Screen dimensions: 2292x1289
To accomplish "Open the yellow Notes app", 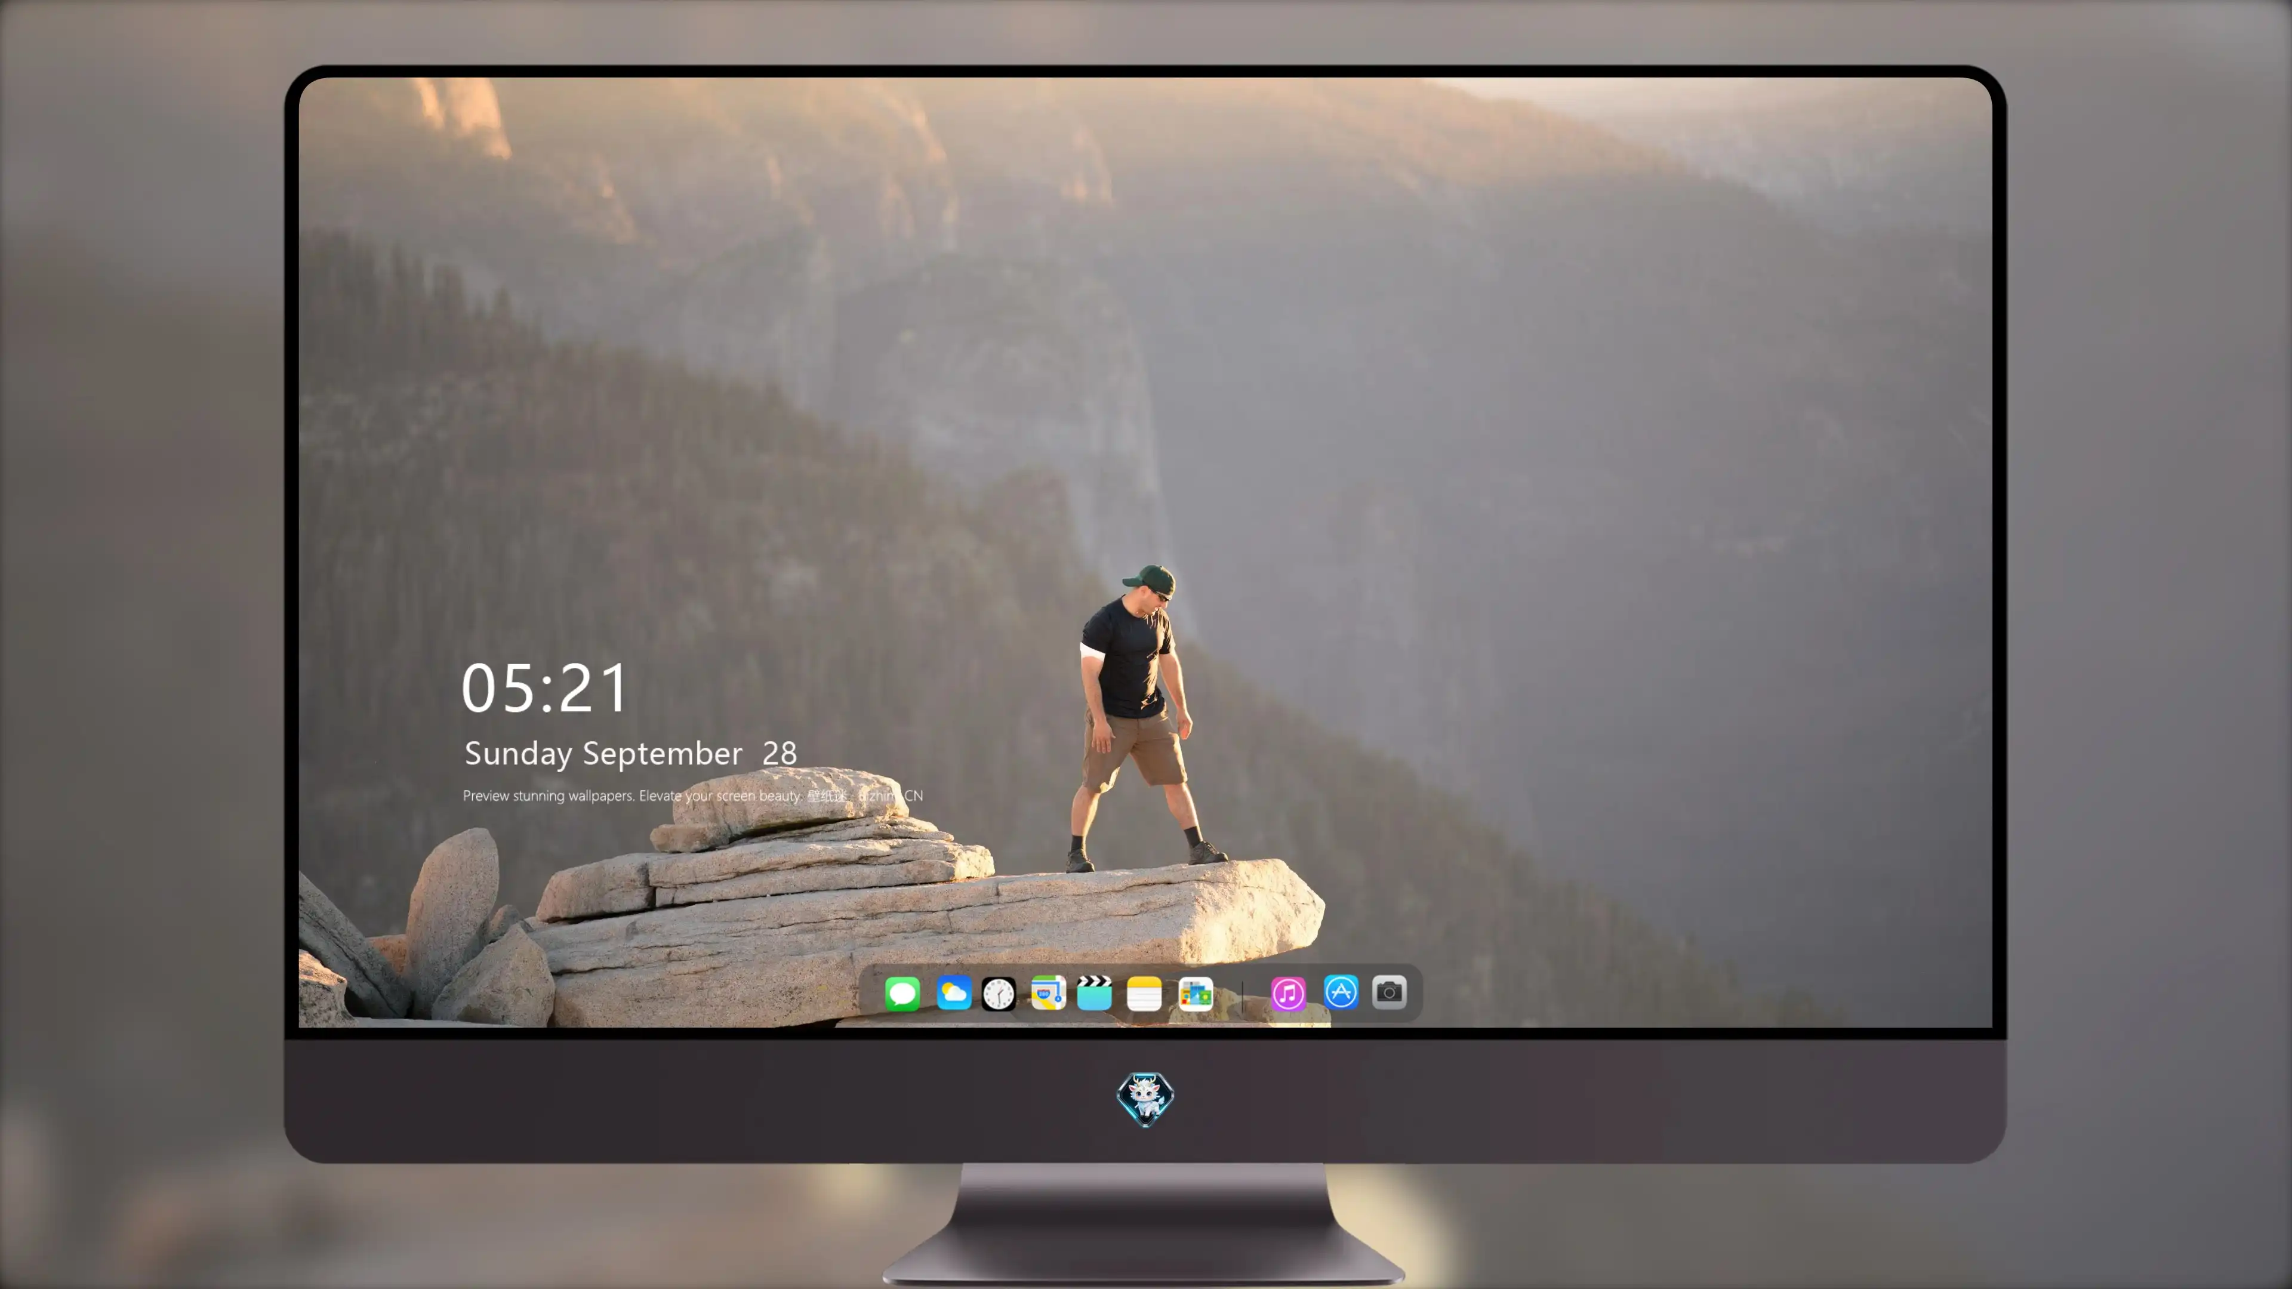I will 1144,993.
